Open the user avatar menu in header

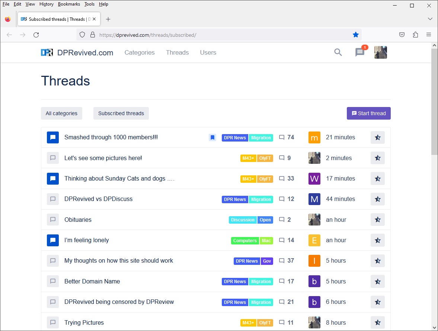coord(380,52)
